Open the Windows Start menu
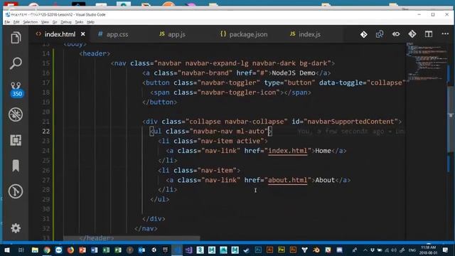This screenshot has height=256, width=455. click(7, 250)
